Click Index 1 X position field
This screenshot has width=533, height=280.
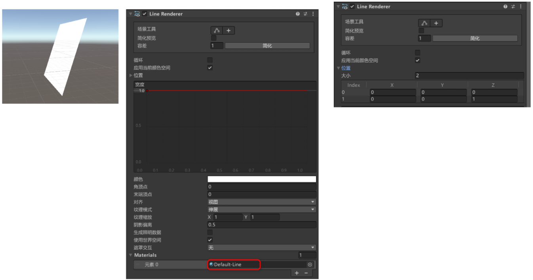393,99
